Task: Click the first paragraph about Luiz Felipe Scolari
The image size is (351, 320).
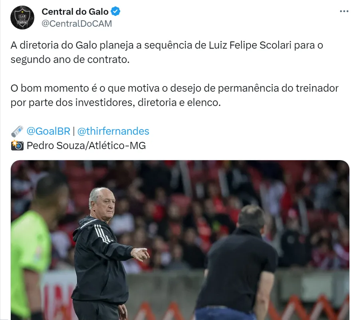Action: (x=167, y=52)
